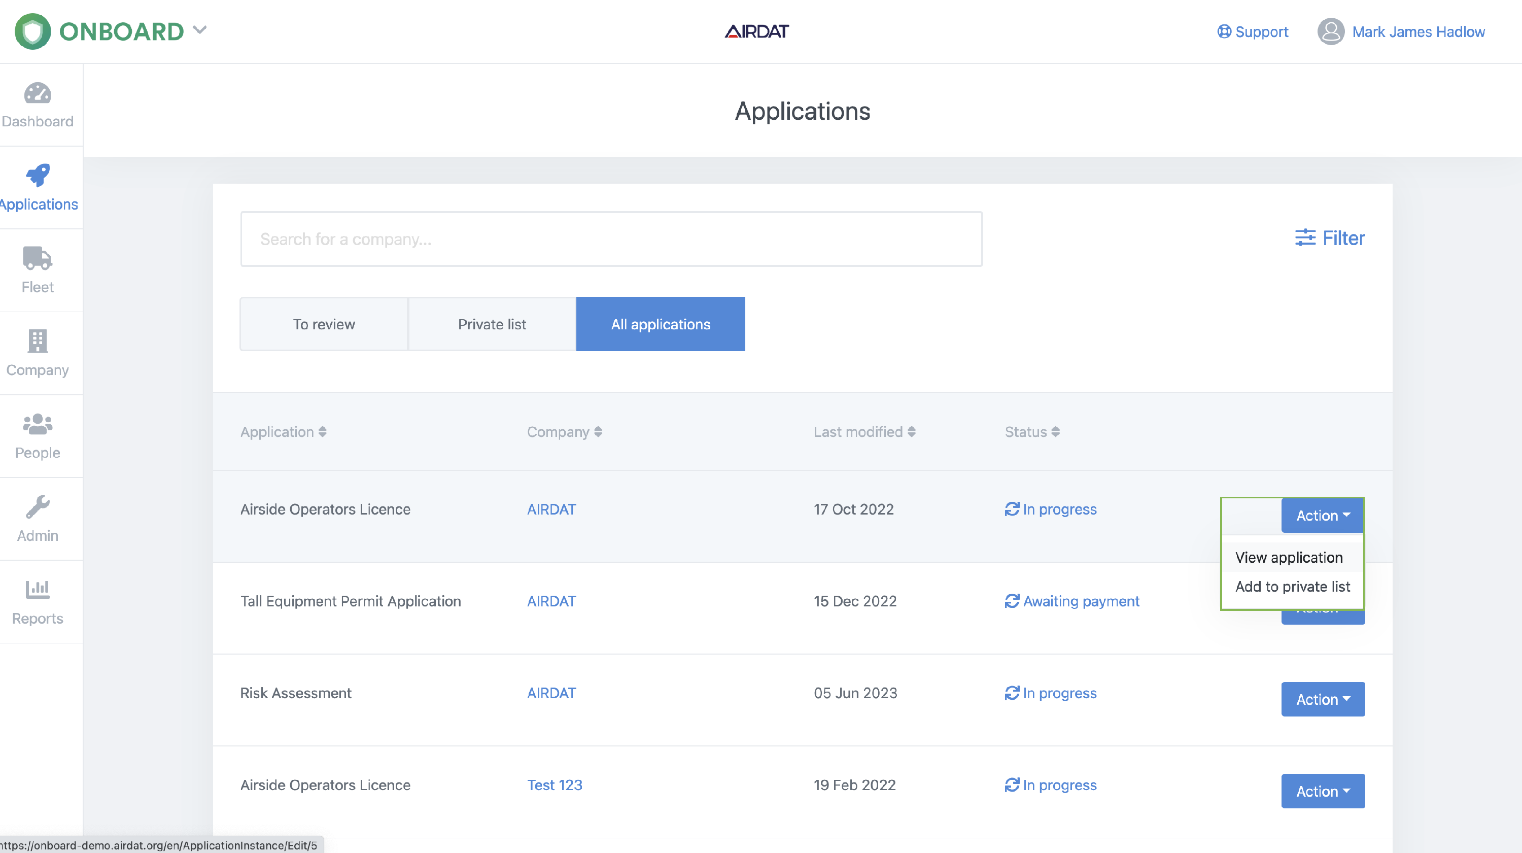
Task: Open the Admin wrench icon
Action: pos(37,506)
